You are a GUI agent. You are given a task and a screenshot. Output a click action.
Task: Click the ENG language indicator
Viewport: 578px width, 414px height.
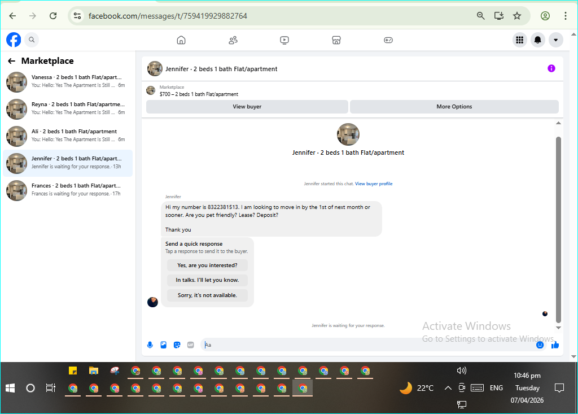(x=496, y=388)
